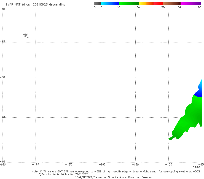
Task: Click the longitude label '-170'
Action: (x=69, y=164)
